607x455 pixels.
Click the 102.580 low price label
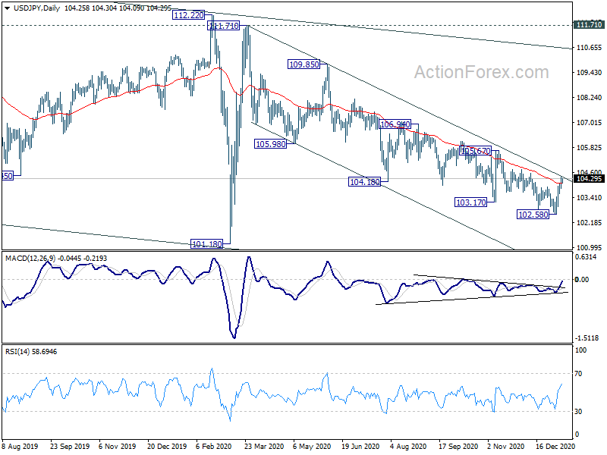pos(533,215)
